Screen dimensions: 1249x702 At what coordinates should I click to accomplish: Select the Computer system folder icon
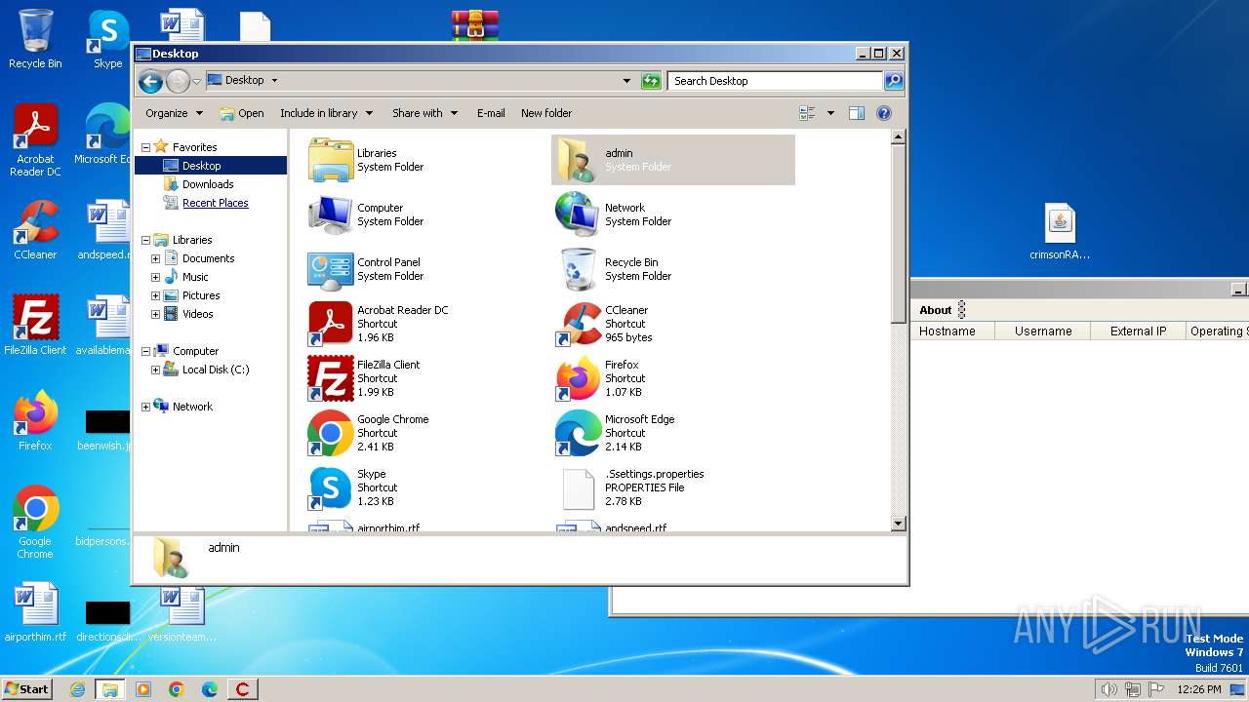point(331,214)
